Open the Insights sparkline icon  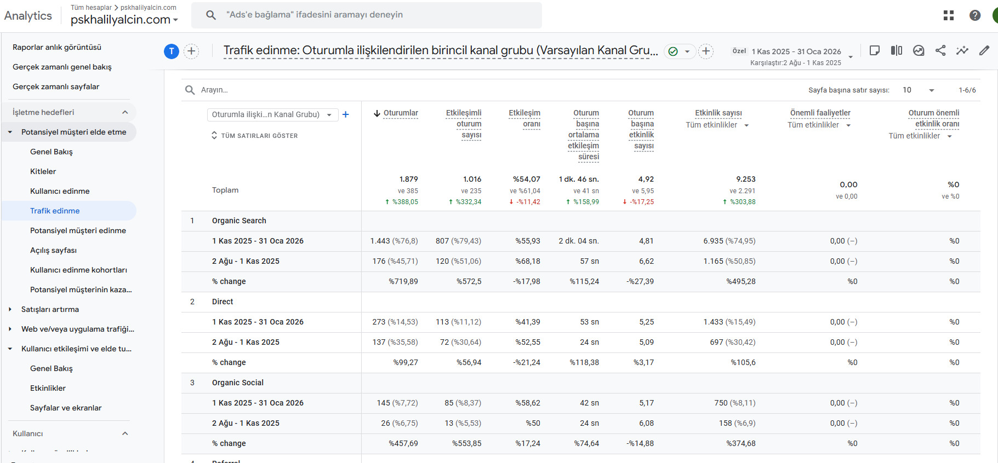(962, 50)
